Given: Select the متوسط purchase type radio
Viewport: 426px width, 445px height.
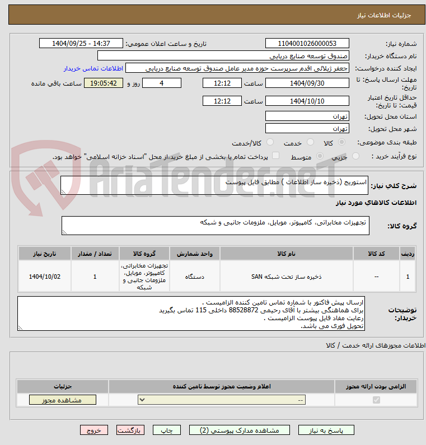Looking at the screenshot, I should pyautogui.click(x=320, y=156).
